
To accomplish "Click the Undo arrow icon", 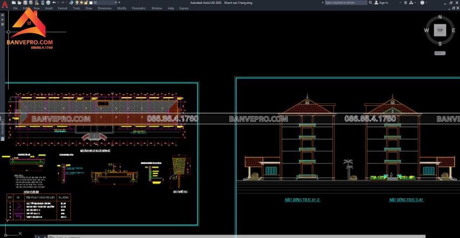I will pyautogui.click(x=54, y=3).
